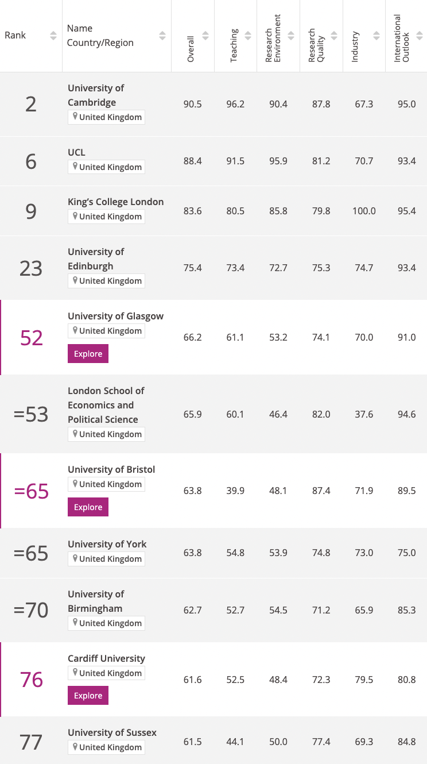Select United Kingdom tag under University of Edinburgh

[x=106, y=281]
